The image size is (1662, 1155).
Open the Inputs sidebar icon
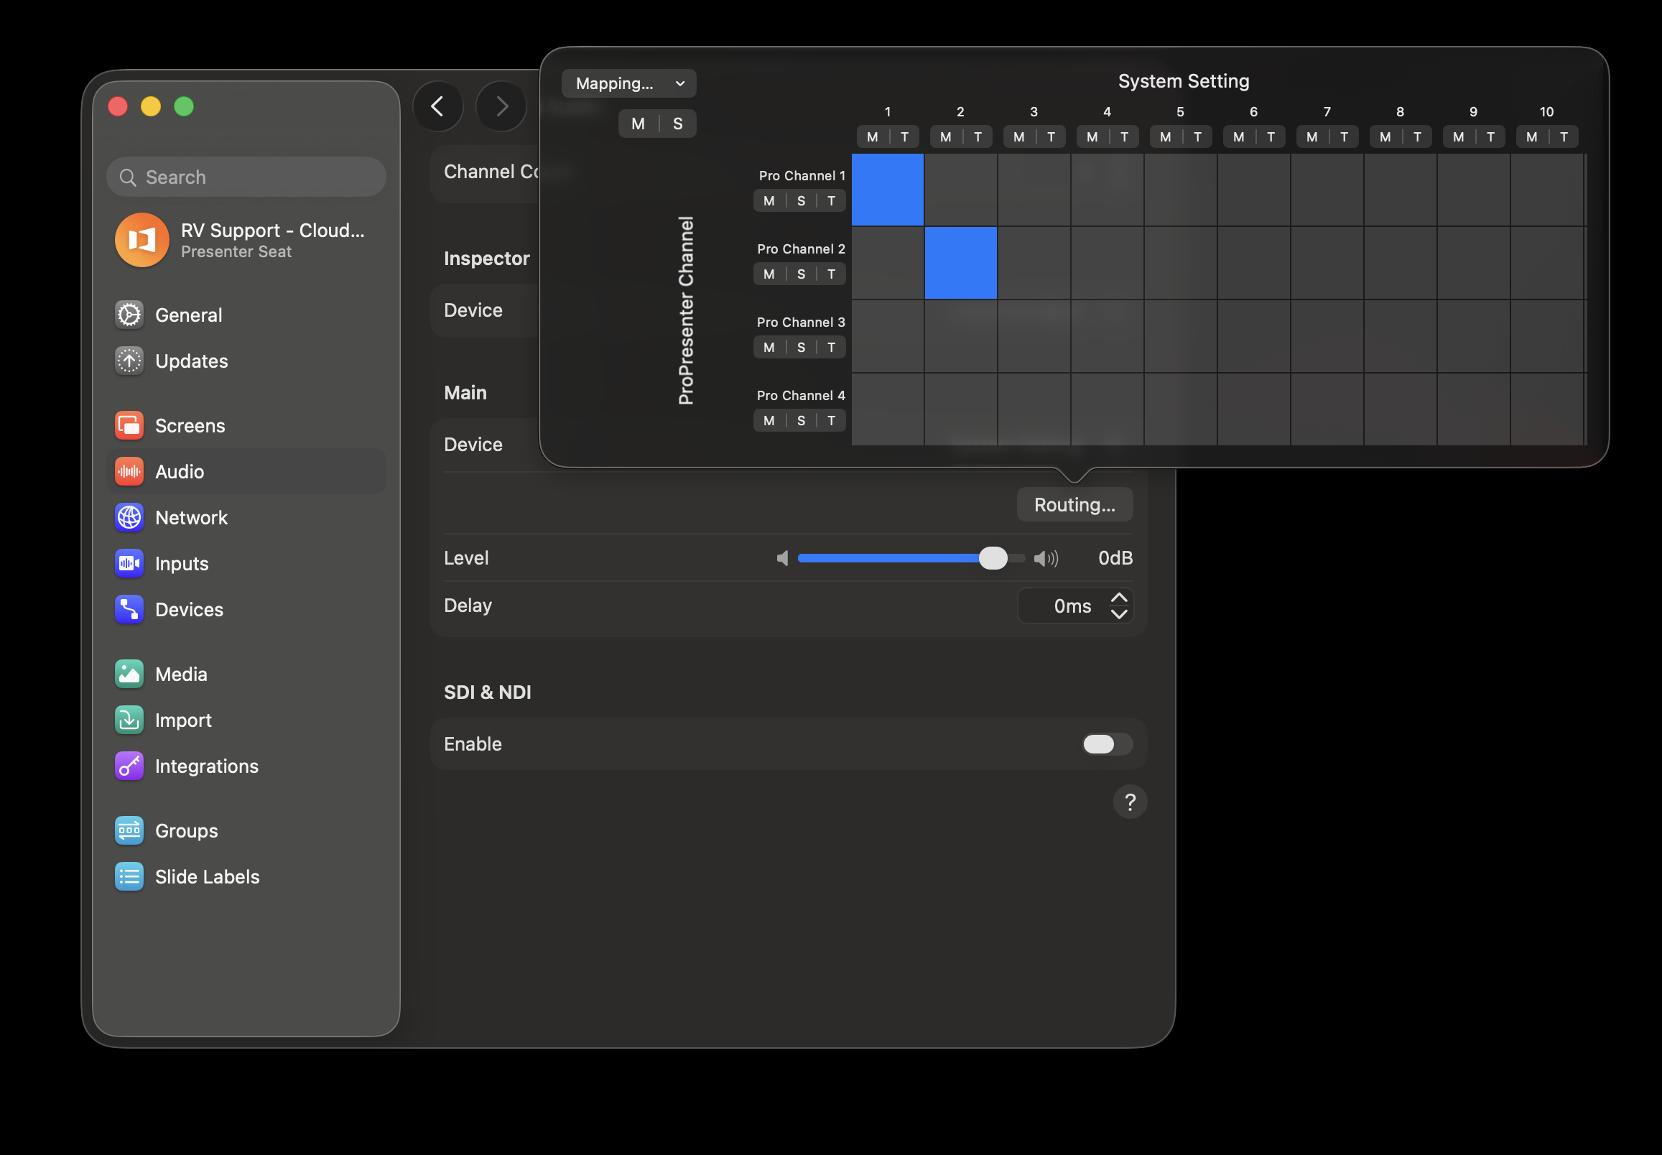click(x=129, y=563)
